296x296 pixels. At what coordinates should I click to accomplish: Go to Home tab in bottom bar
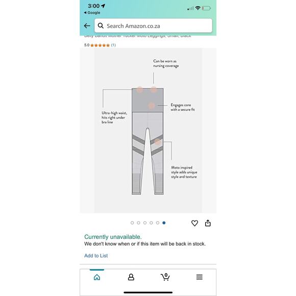(97, 277)
